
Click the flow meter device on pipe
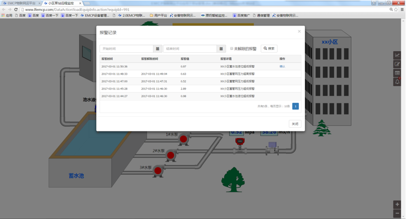click(x=272, y=148)
